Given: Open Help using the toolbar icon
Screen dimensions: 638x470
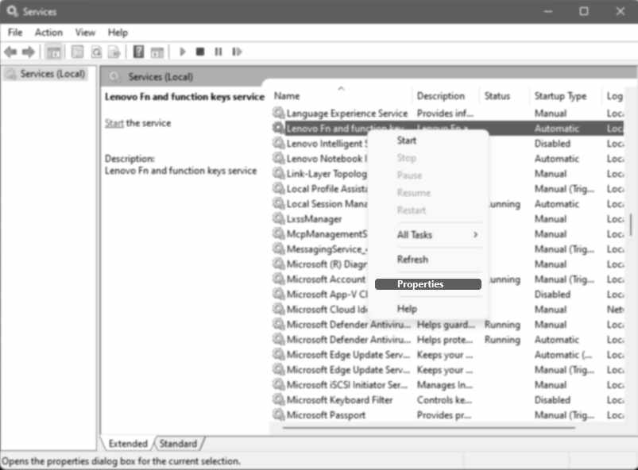Looking at the screenshot, I should [137, 52].
